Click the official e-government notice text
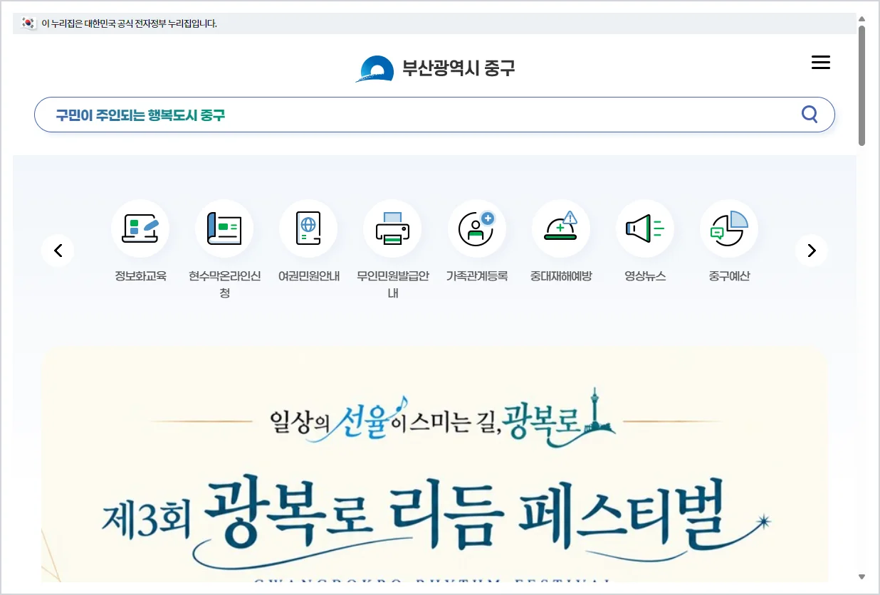Image resolution: width=880 pixels, height=595 pixels. click(x=130, y=23)
